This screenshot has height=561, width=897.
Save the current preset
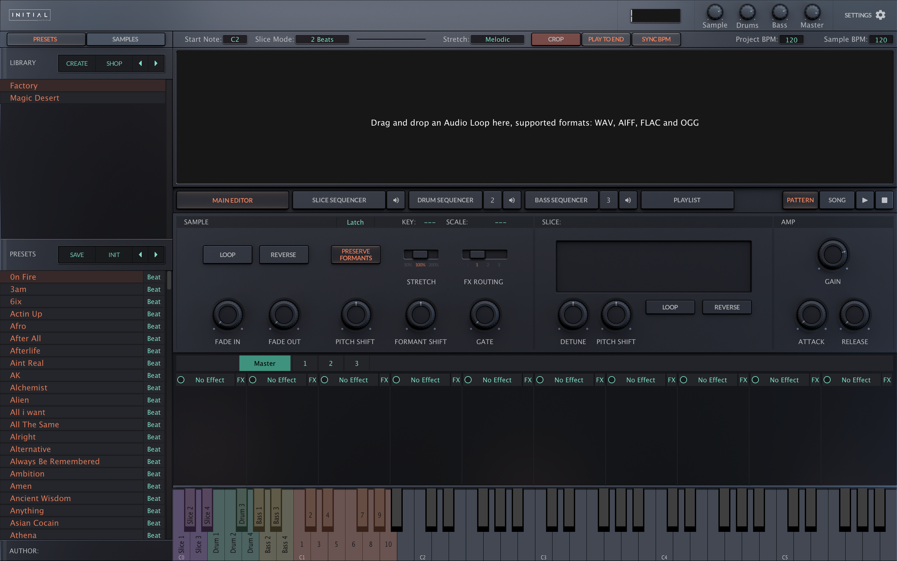click(x=77, y=254)
